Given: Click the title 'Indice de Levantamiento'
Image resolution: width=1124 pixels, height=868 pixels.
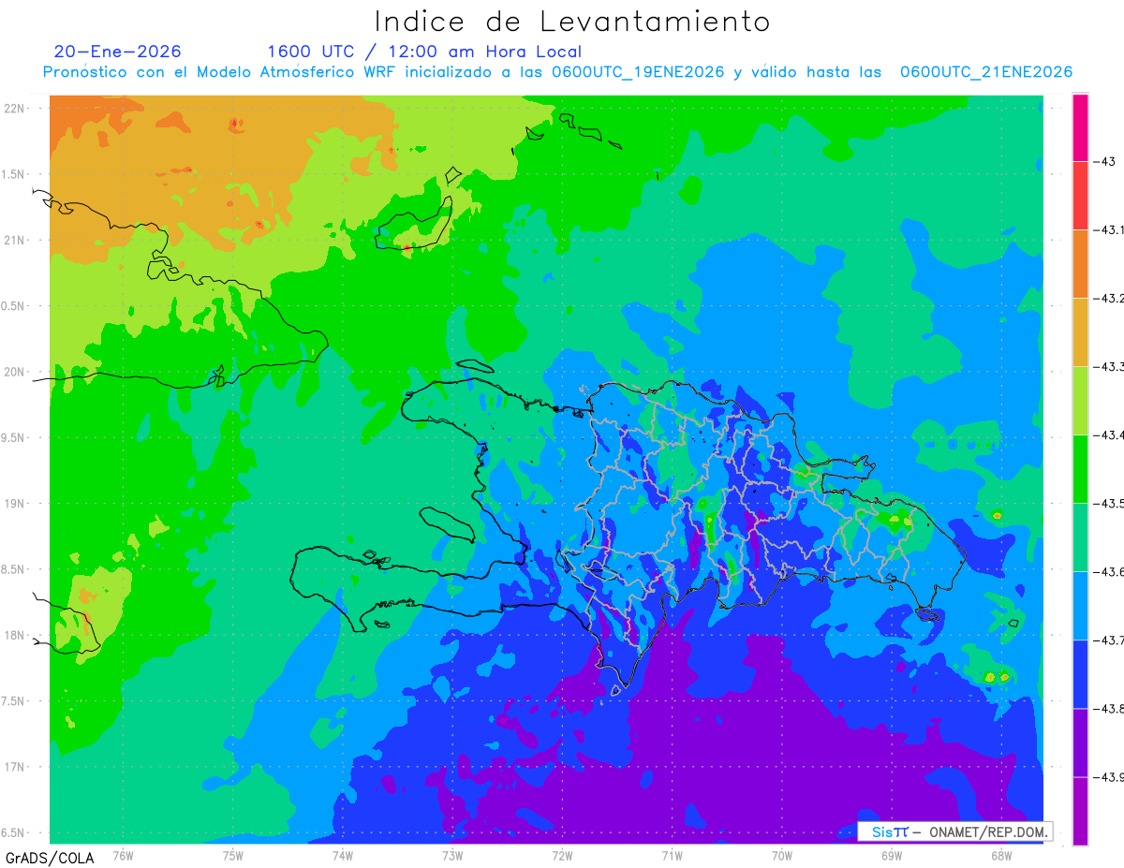Looking at the screenshot, I should 572,22.
